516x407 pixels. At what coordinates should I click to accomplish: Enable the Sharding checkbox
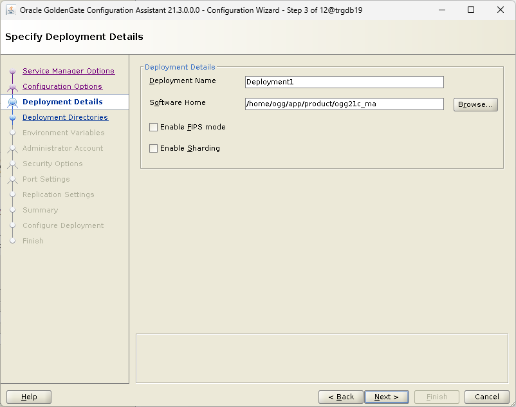pyautogui.click(x=153, y=149)
